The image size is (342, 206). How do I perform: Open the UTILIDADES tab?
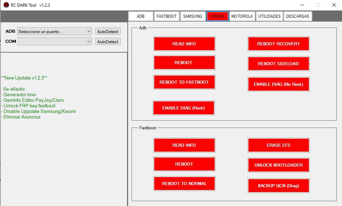(269, 16)
